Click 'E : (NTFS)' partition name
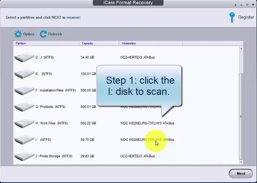Viewport: 257px width, 183px height. [44, 74]
